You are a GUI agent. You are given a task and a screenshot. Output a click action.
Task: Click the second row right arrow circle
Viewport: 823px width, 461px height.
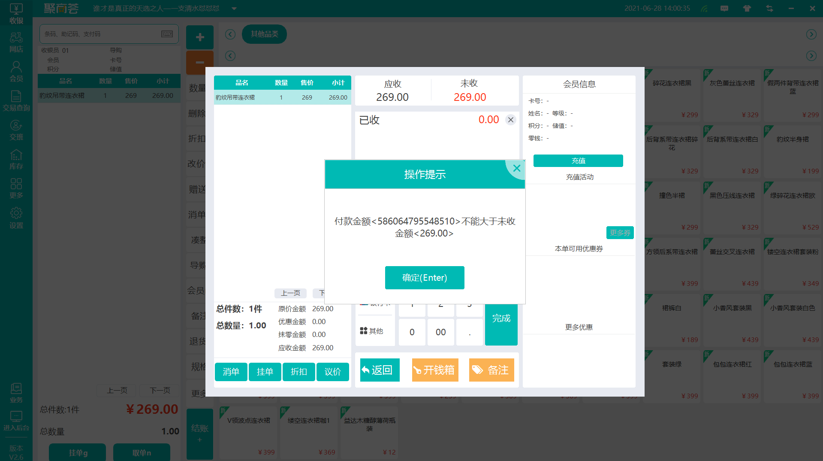coord(811,56)
